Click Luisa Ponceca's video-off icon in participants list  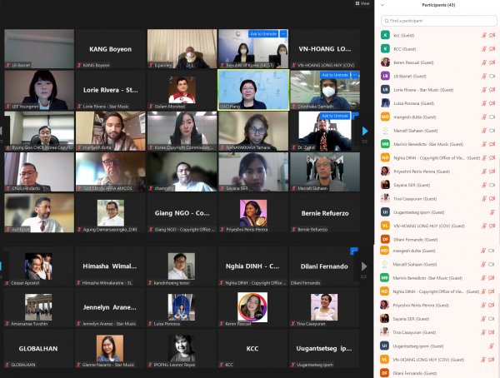pyautogui.click(x=492, y=103)
